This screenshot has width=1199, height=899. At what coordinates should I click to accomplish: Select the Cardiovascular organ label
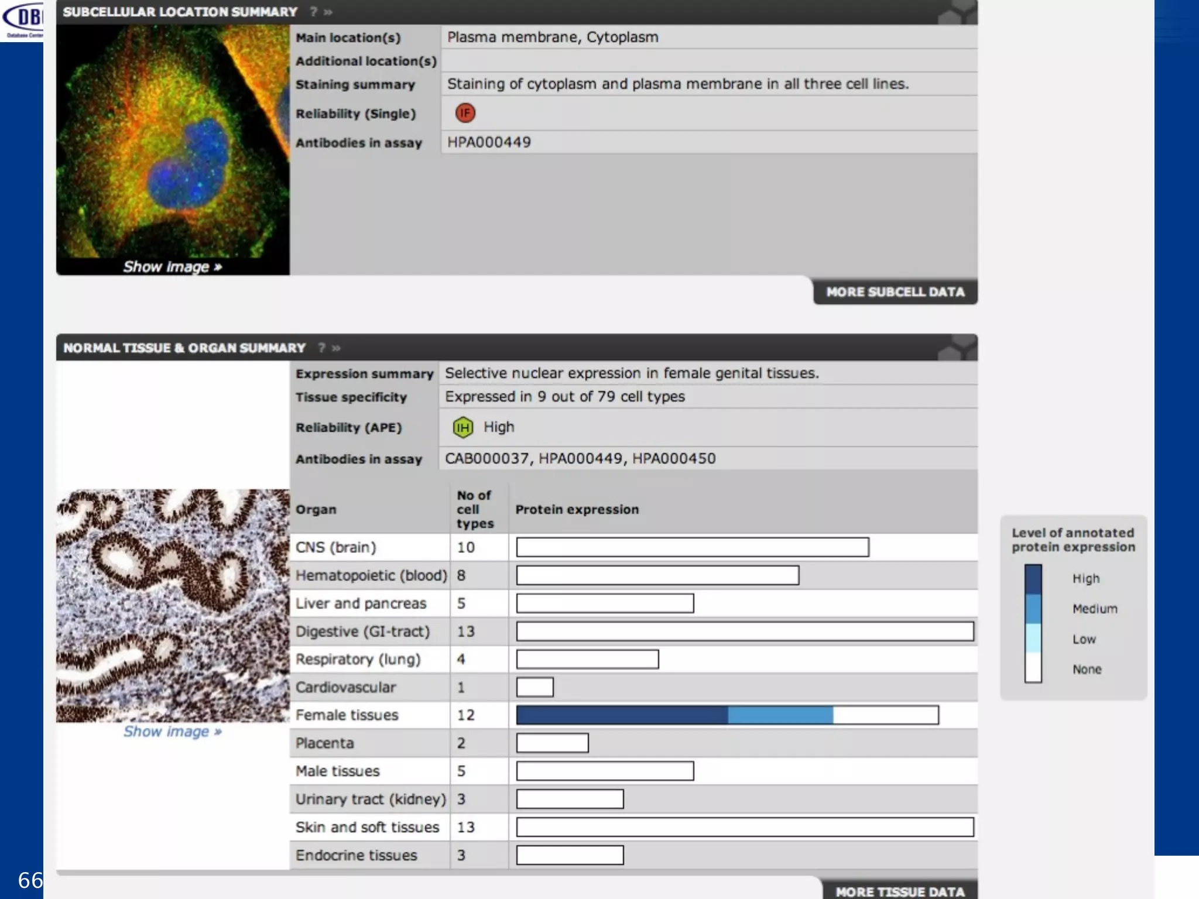(x=345, y=687)
